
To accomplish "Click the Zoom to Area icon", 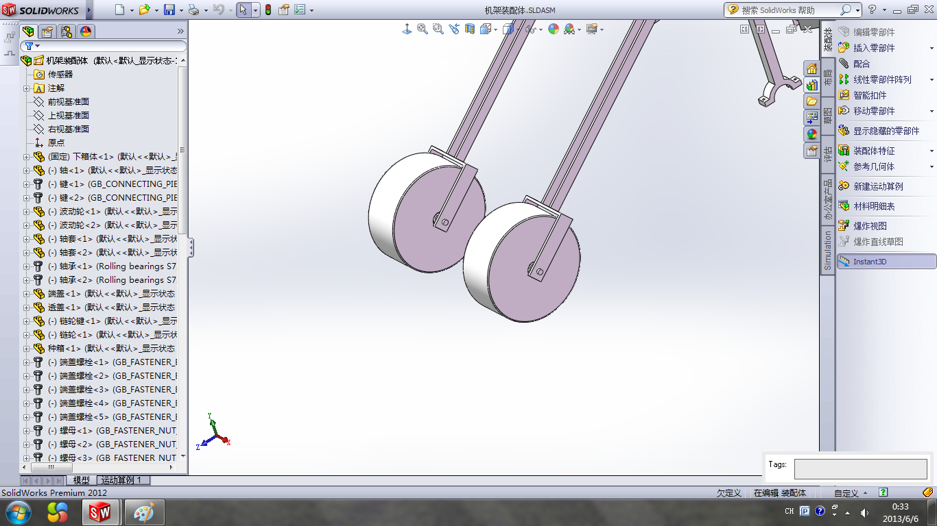I will 438,29.
